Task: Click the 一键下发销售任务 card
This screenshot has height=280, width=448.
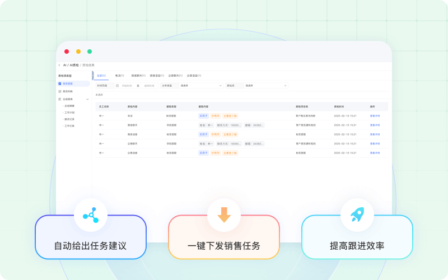Action: (224, 245)
